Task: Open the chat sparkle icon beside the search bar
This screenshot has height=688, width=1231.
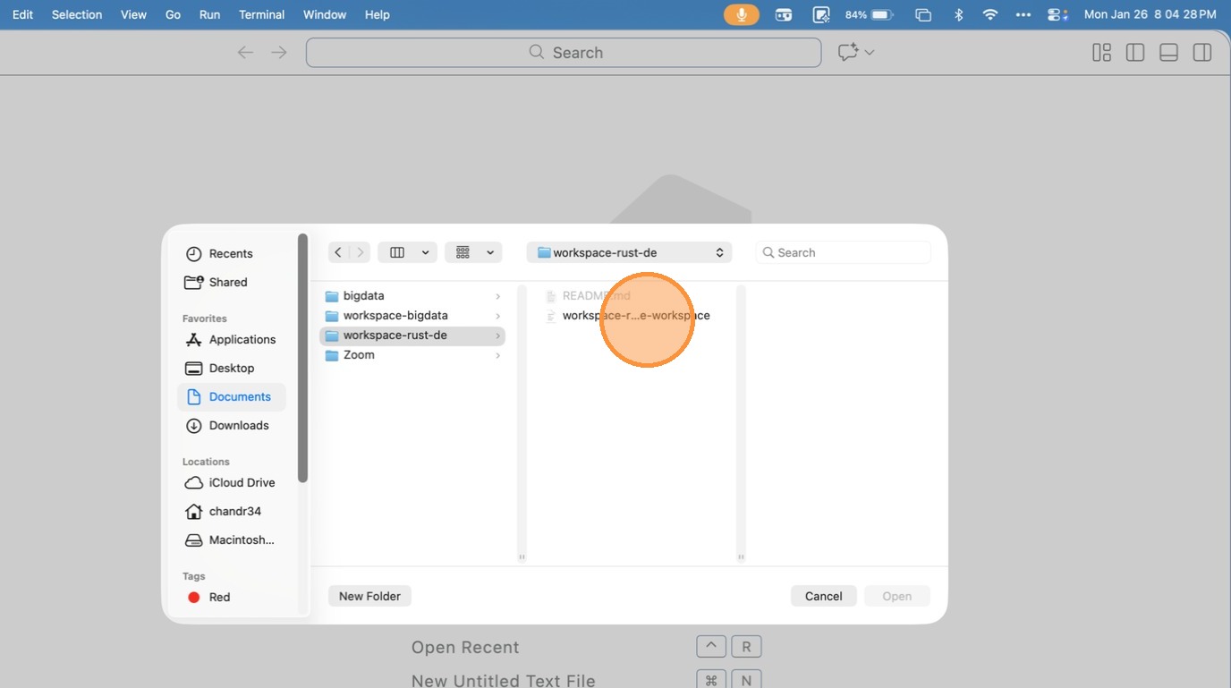Action: (847, 53)
